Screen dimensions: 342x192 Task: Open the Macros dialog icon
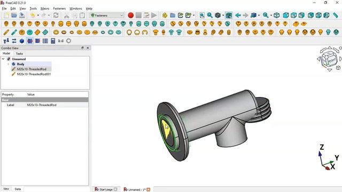146,15
